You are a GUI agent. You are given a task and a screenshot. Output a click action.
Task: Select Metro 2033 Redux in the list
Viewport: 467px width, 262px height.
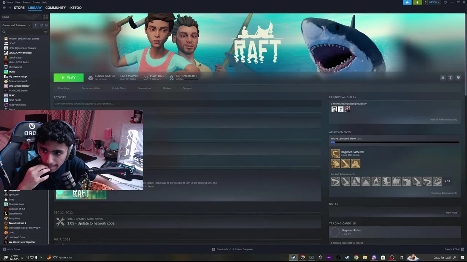click(19, 62)
